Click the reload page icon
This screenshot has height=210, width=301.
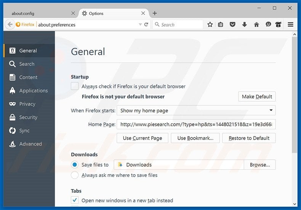tap(146, 24)
